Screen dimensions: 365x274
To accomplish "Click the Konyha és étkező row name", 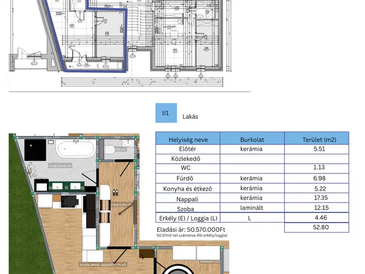I will [x=188, y=188].
